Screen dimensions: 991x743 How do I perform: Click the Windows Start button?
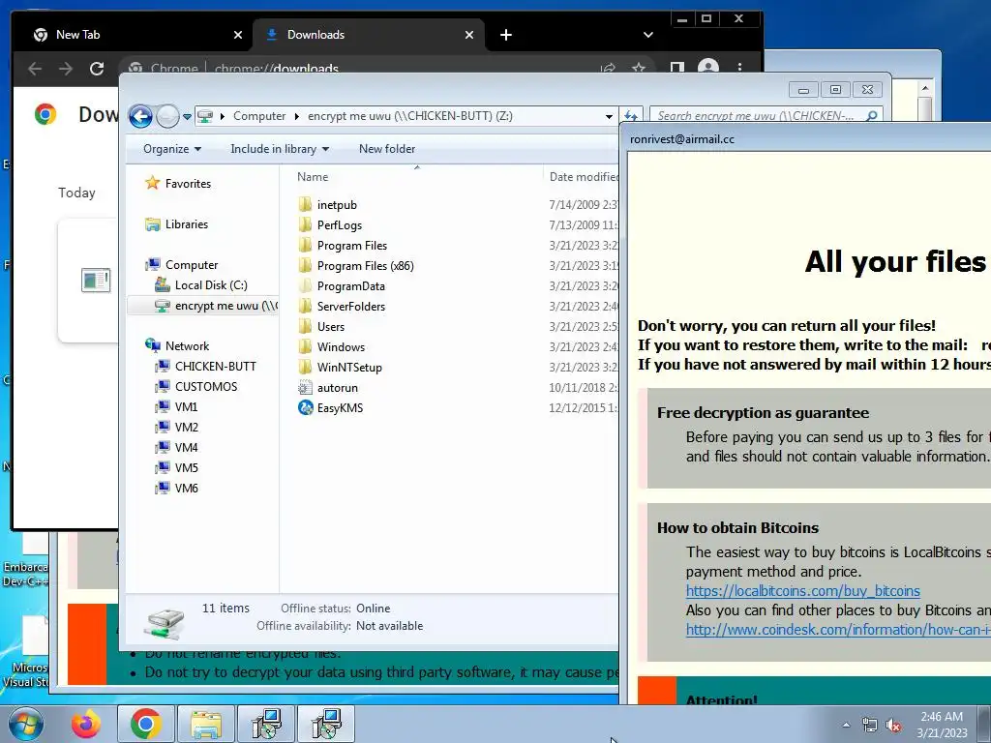point(25,724)
